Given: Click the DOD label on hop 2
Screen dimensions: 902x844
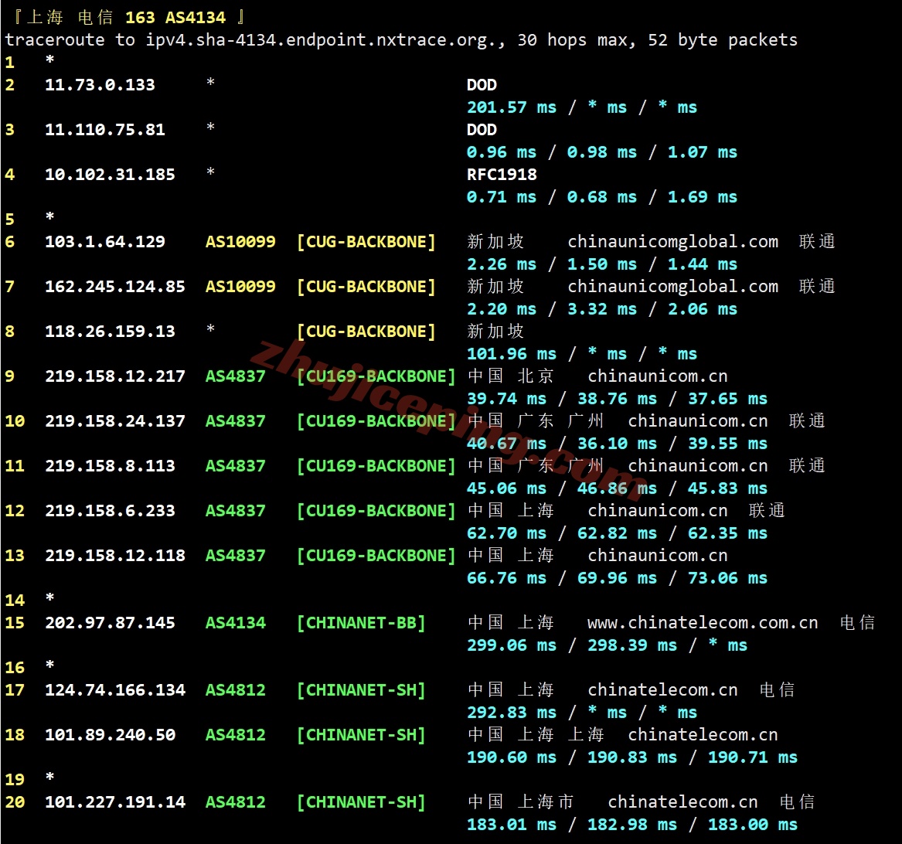Looking at the screenshot, I should click(x=482, y=84).
